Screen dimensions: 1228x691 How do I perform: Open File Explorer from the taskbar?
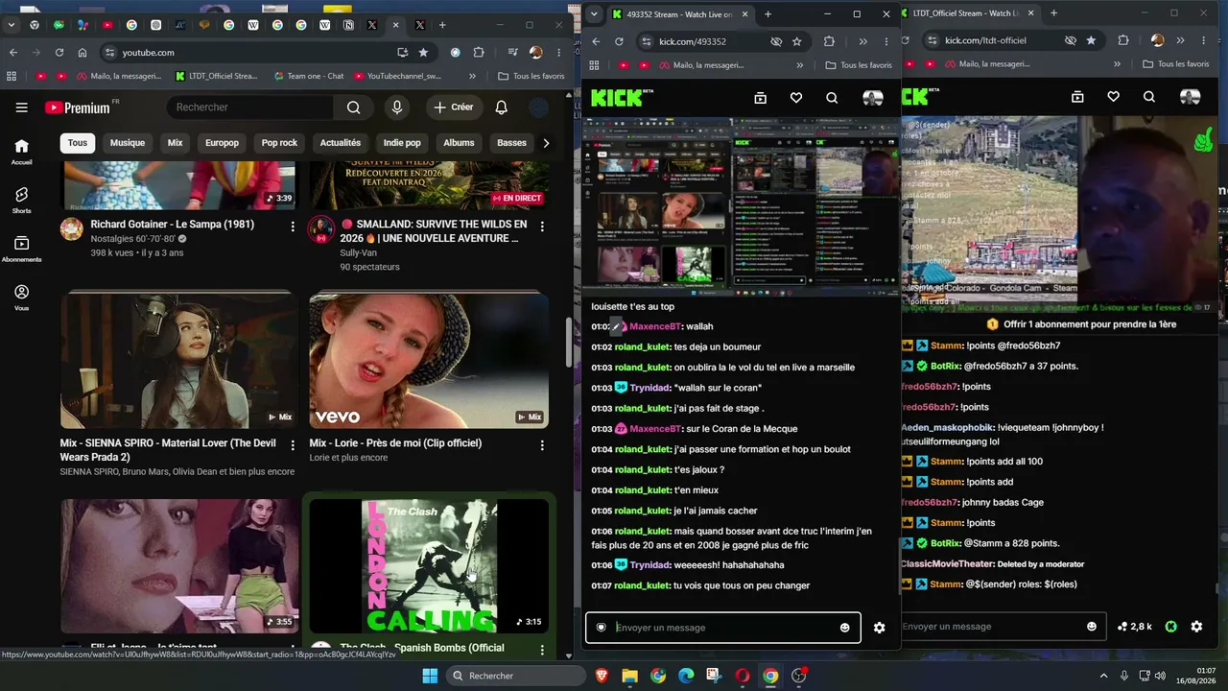click(x=629, y=676)
